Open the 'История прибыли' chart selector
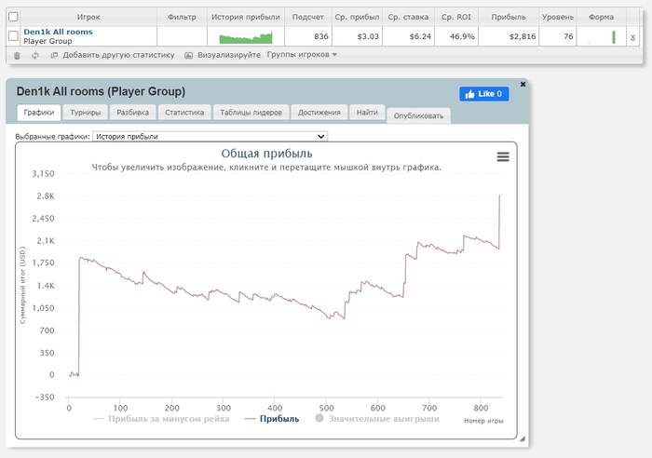The image size is (652, 458). pyautogui.click(x=210, y=136)
